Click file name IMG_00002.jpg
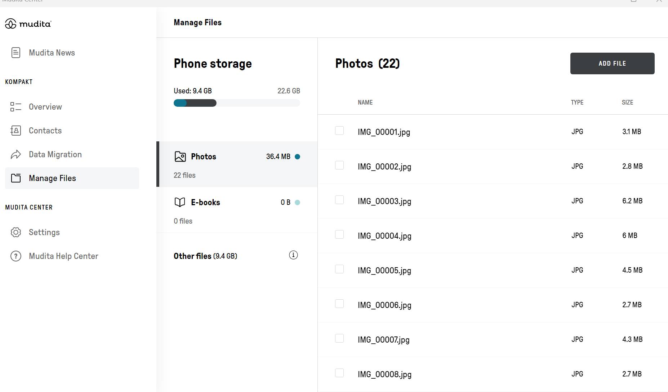 (384, 167)
